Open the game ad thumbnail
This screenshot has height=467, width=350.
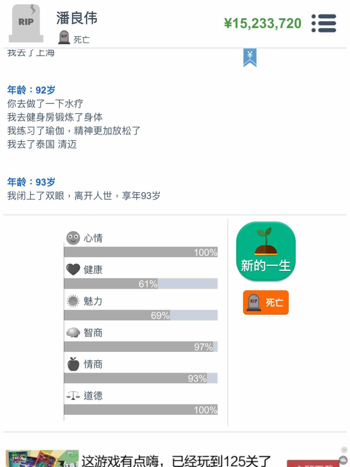(42, 458)
